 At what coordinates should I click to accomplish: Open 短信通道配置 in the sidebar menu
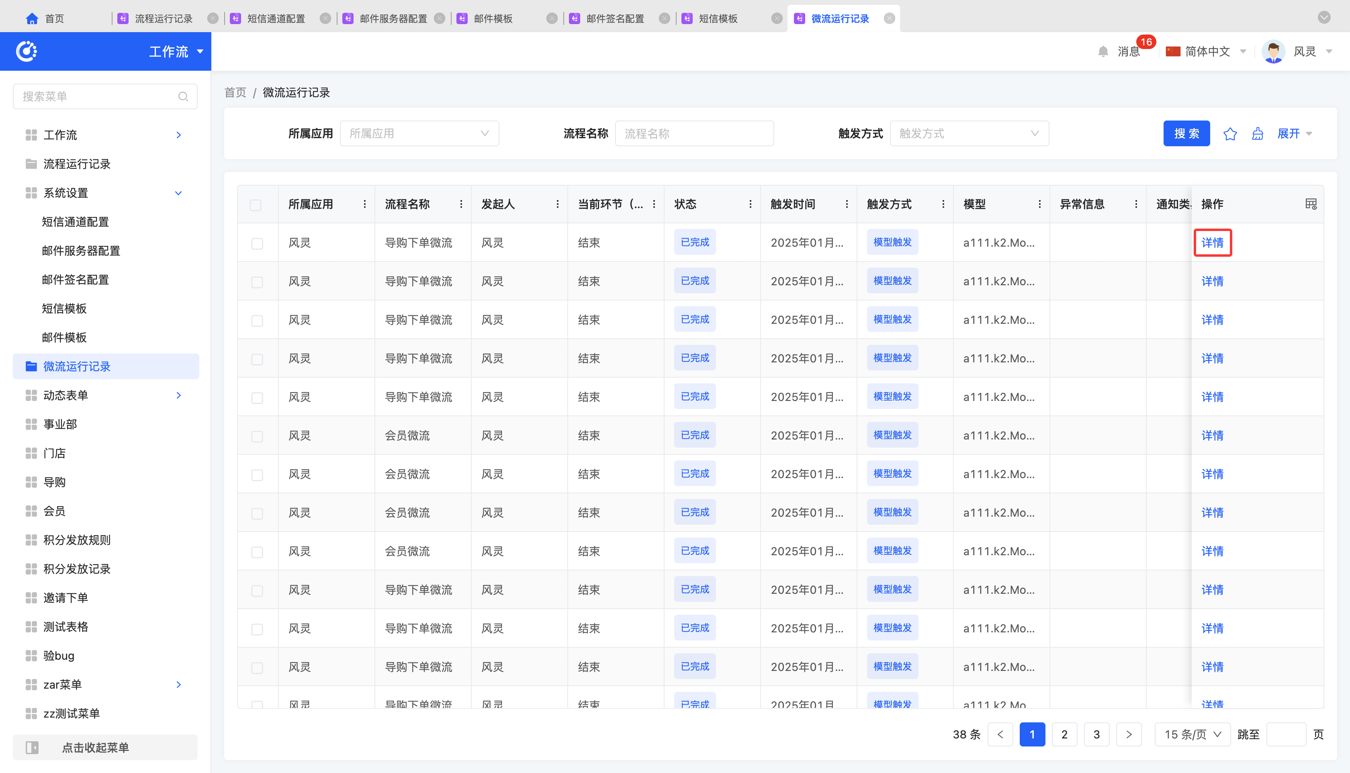tap(76, 222)
